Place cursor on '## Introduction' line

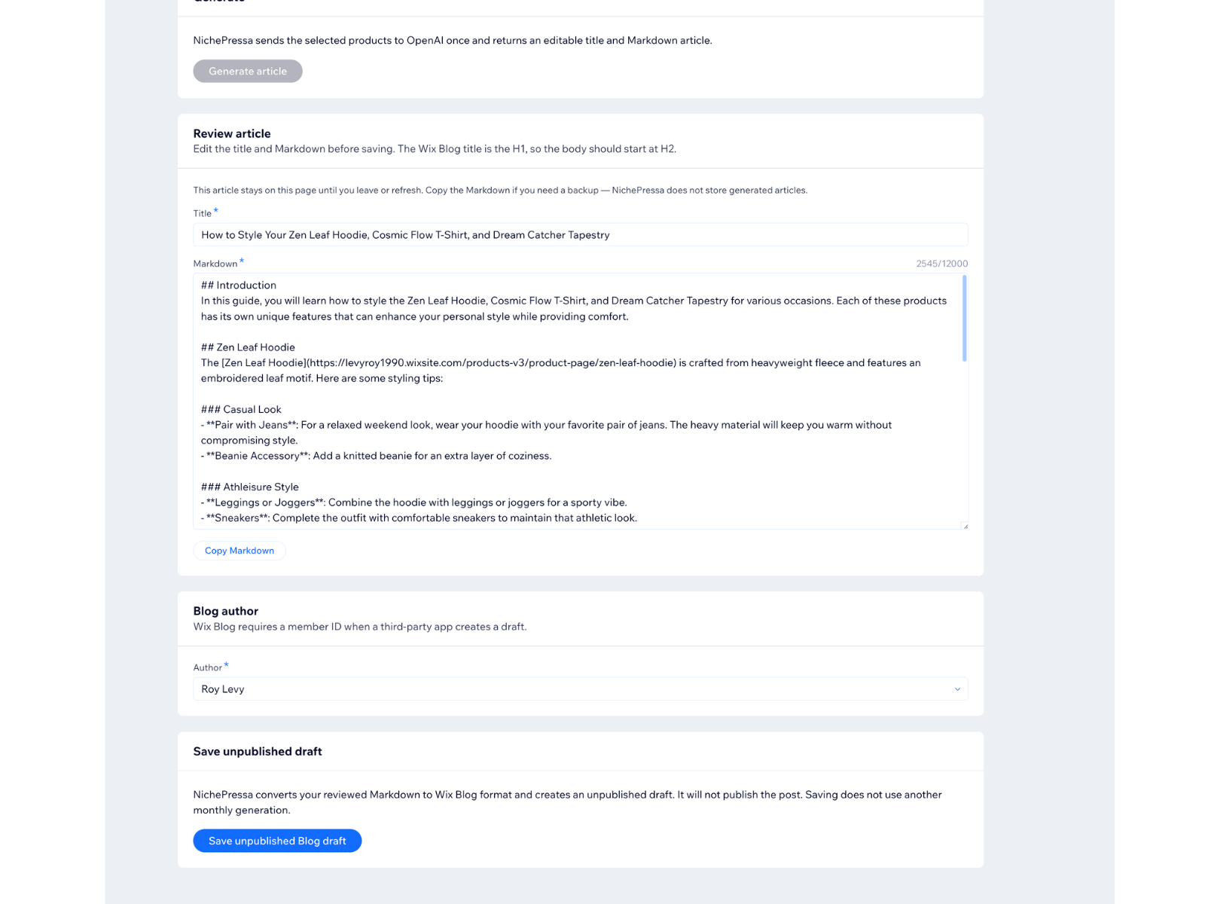(x=239, y=285)
